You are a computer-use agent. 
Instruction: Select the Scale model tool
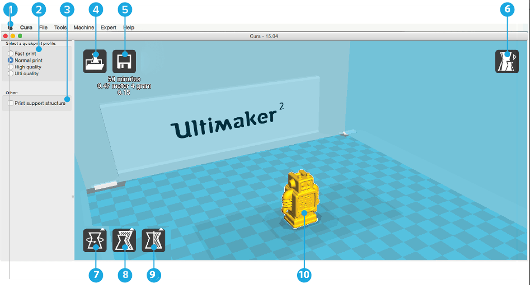(x=124, y=240)
